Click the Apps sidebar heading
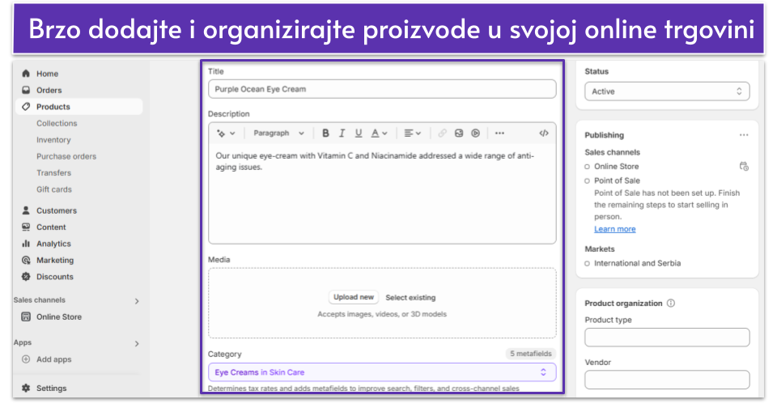Image resolution: width=777 pixels, height=408 pixels. pyautogui.click(x=23, y=342)
